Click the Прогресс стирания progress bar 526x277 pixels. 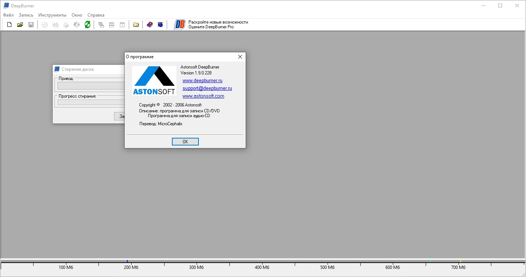pos(91,102)
